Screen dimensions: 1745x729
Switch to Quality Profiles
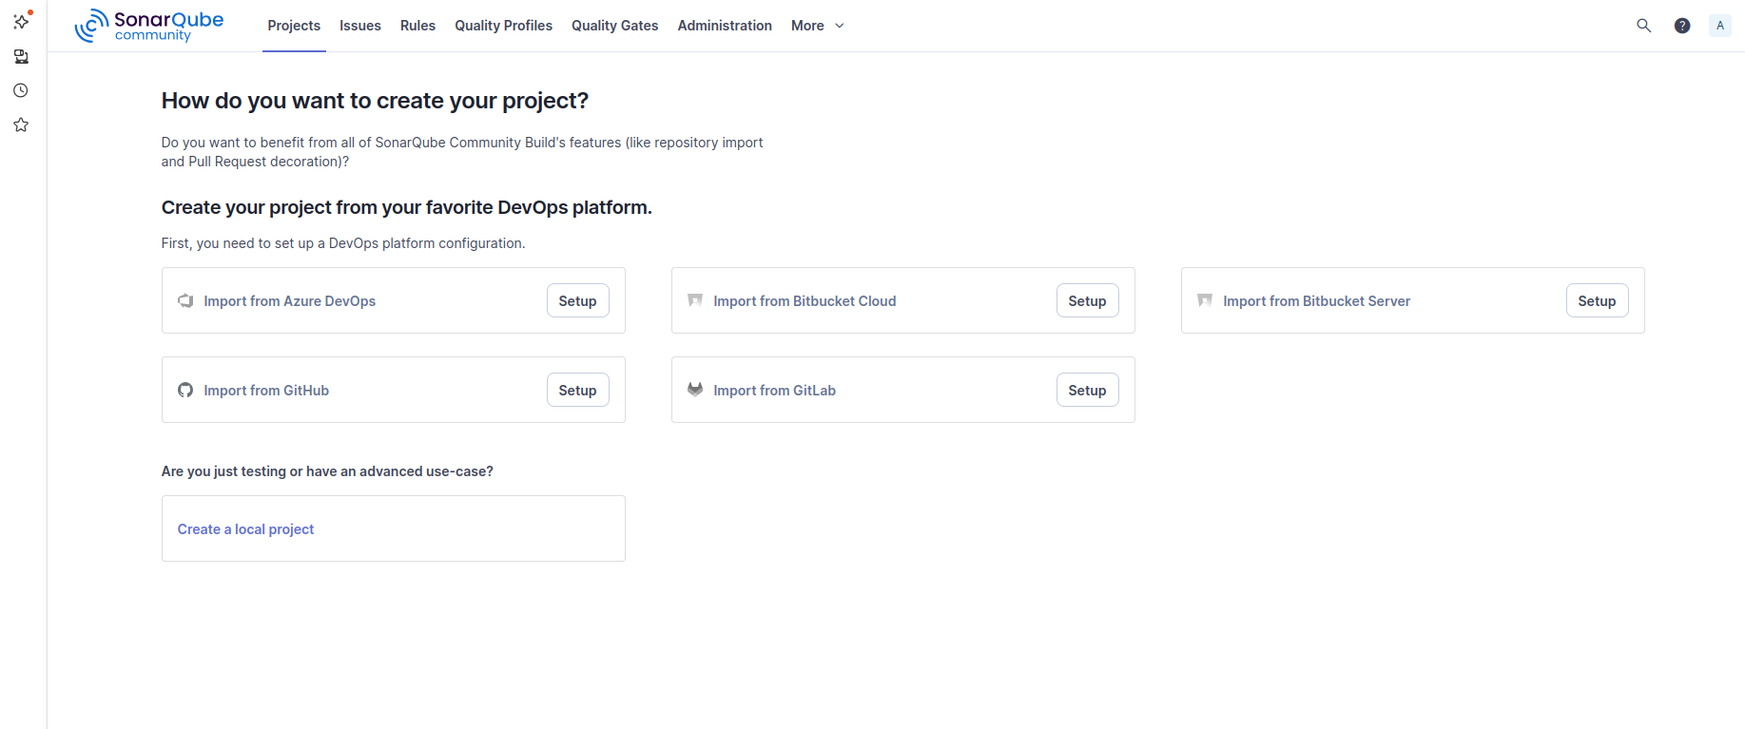503,26
